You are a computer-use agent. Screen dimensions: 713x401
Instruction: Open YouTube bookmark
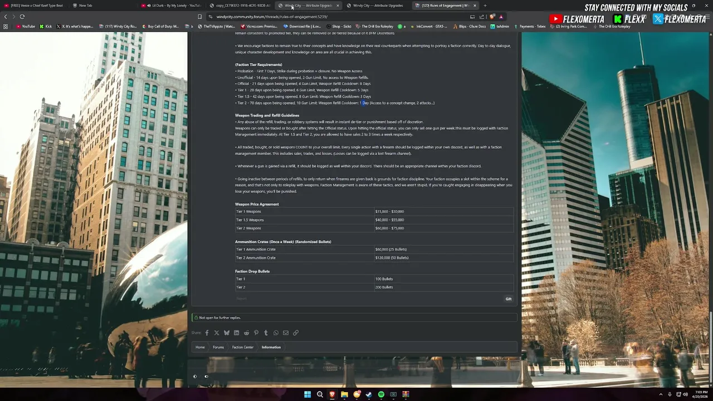tap(25, 26)
